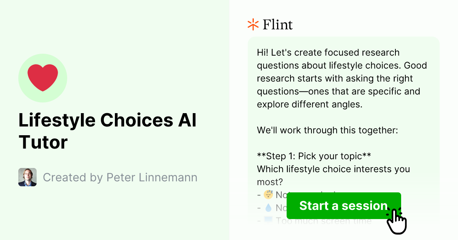This screenshot has width=458, height=240.
Task: Open the green circle heart badge
Action: tap(43, 78)
